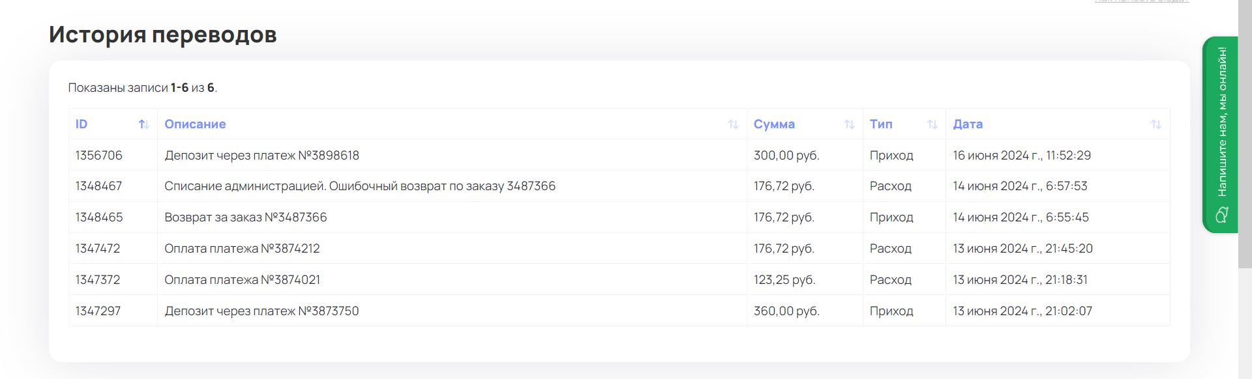Click the "Списание администрацией" description row
1252x379 pixels.
point(359,186)
